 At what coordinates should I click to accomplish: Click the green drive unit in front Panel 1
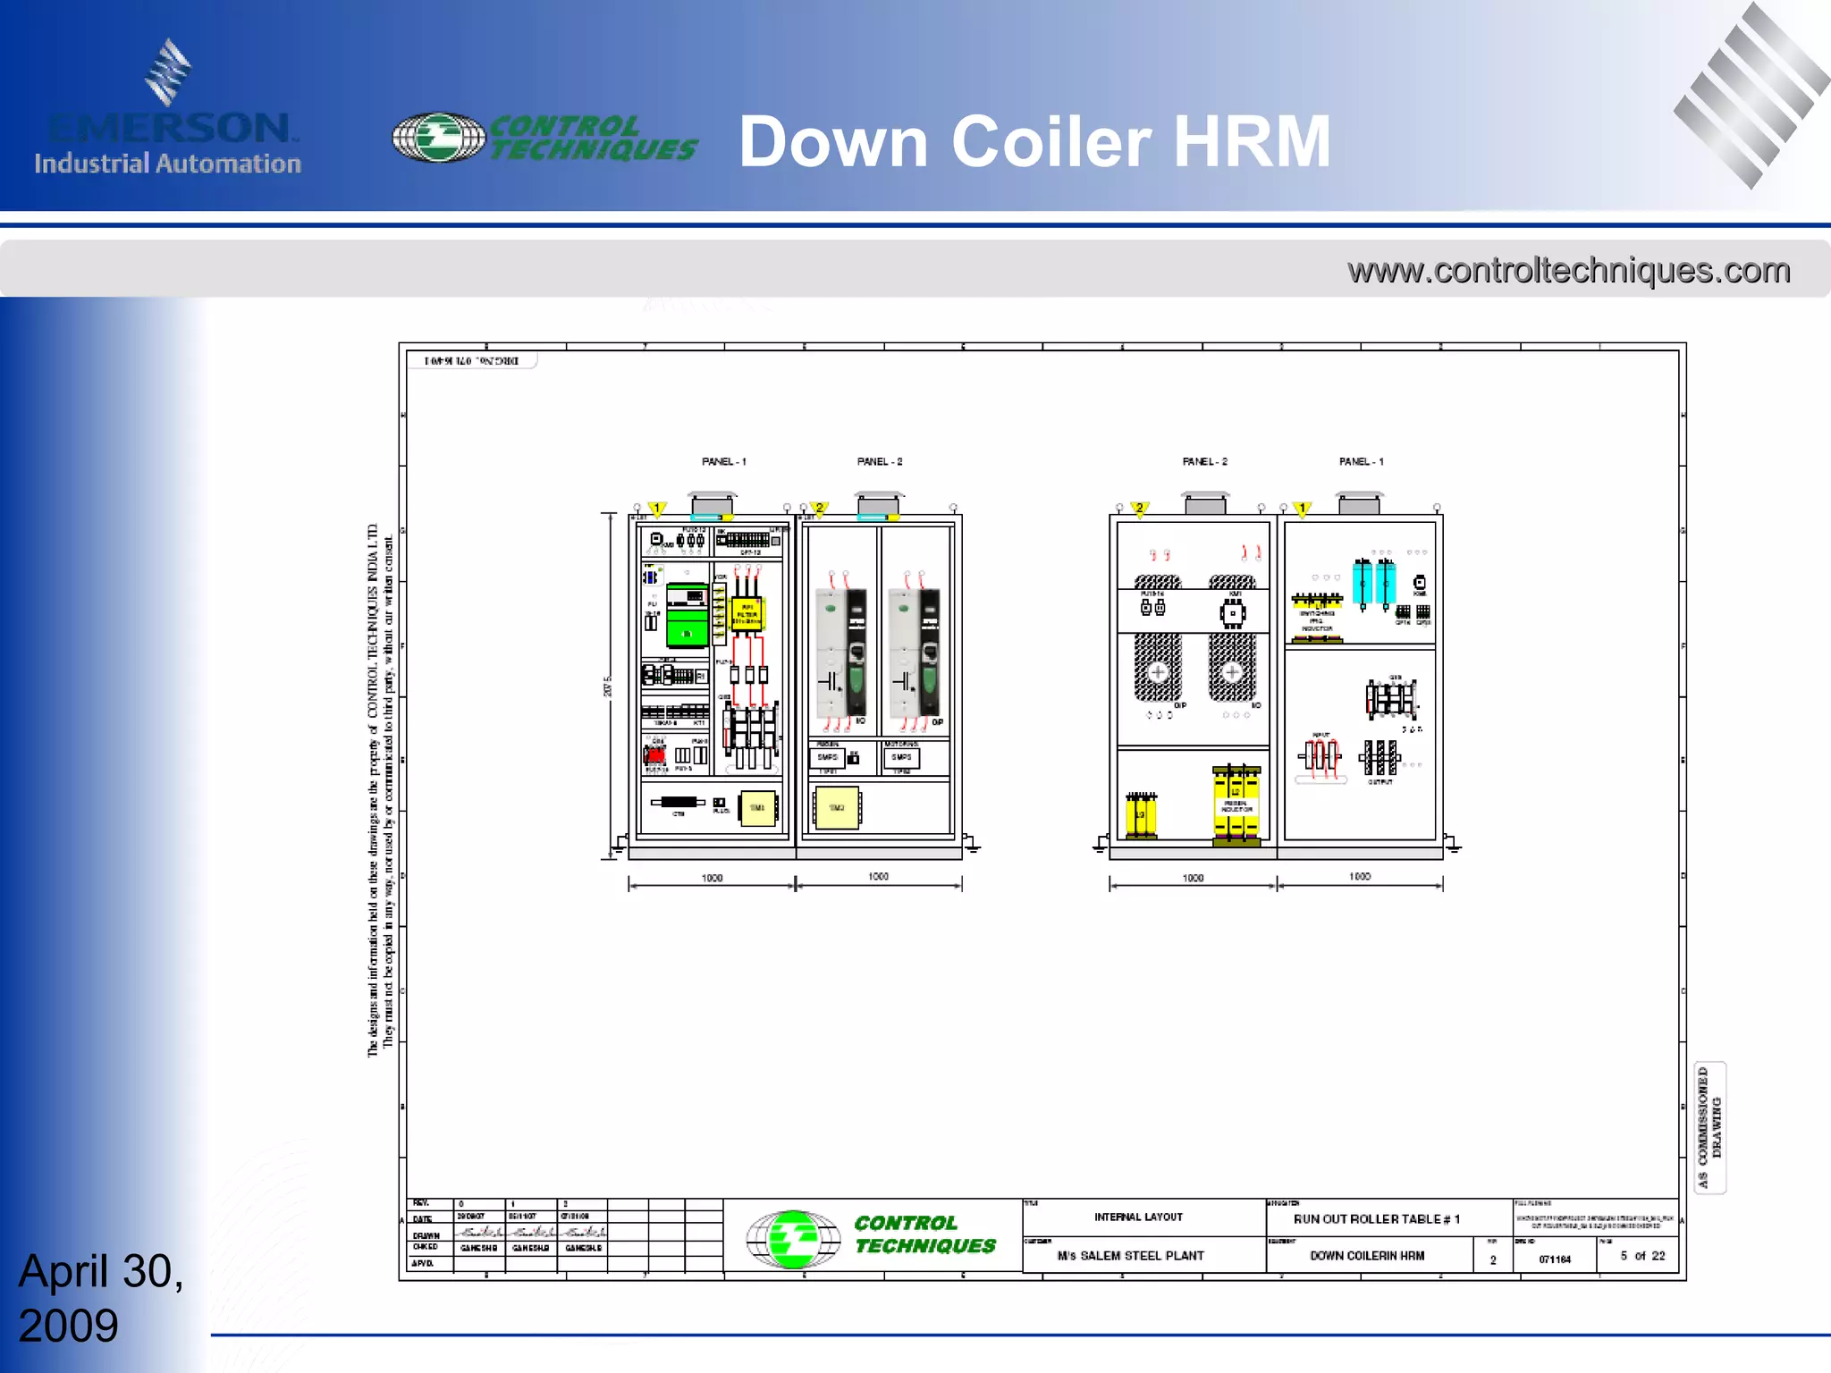(688, 615)
